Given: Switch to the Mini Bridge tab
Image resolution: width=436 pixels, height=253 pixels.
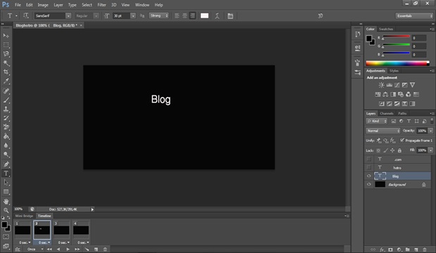Looking at the screenshot, I should tap(24, 216).
